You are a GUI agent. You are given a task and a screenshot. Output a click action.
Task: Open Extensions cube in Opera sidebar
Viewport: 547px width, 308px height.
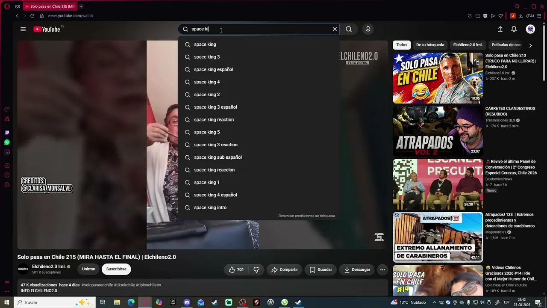point(7,184)
